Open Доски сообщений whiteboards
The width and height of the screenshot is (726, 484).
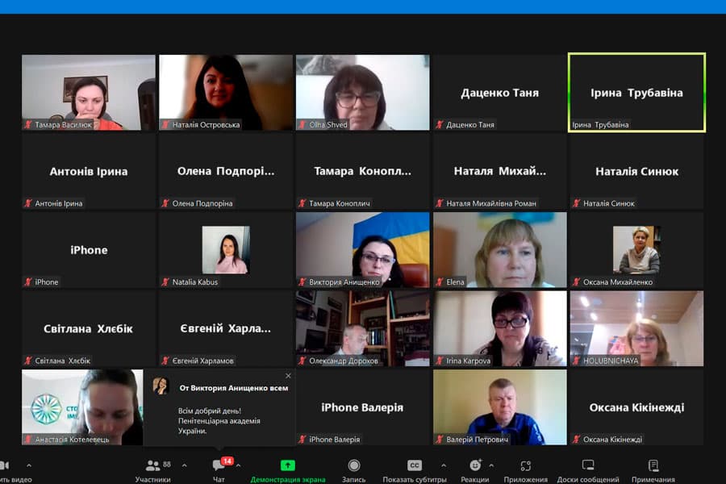(588, 470)
